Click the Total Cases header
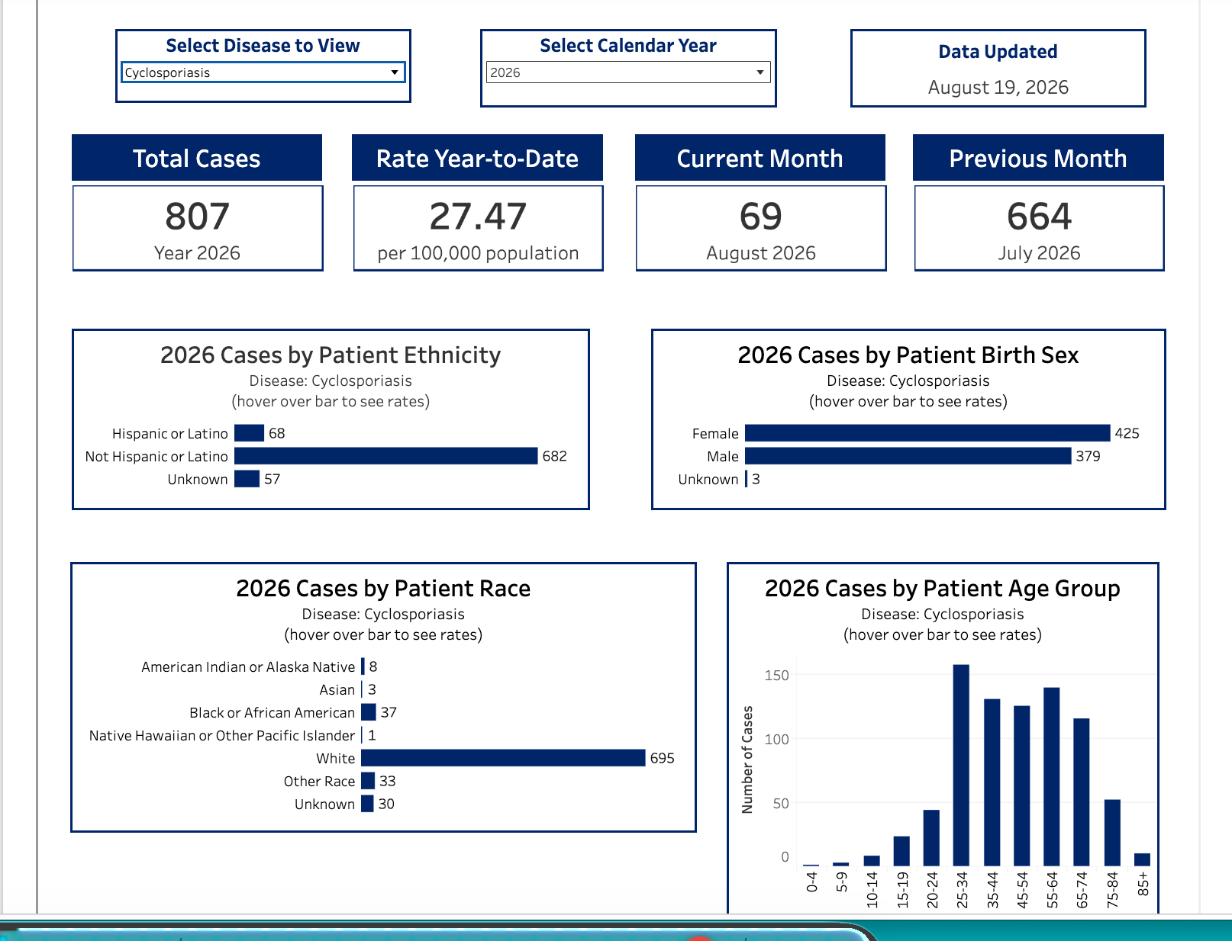 197,158
